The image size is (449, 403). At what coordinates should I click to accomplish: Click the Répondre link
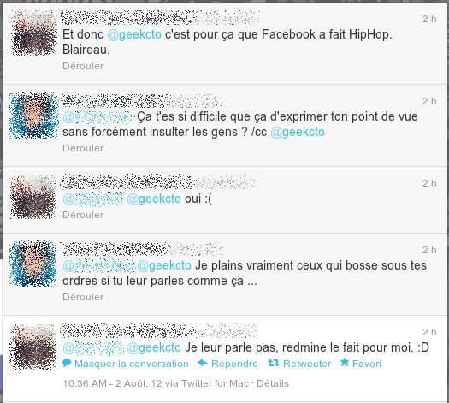point(234,364)
